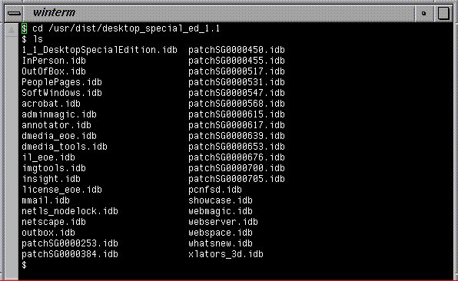Click the patchSG0000705.idb entry
The width and height of the screenshot is (458, 281).
coord(237,179)
